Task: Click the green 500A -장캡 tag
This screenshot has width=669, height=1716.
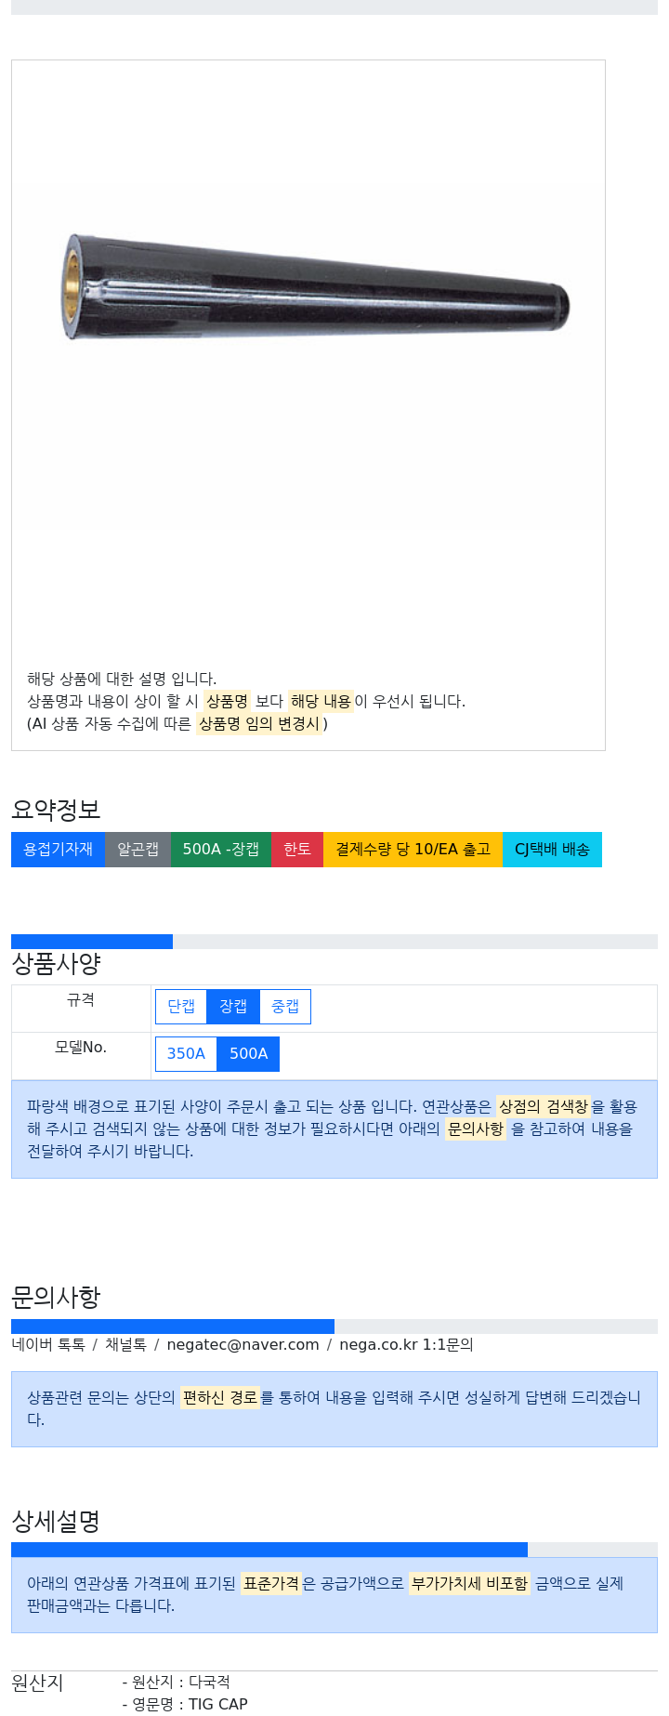Action: (221, 850)
